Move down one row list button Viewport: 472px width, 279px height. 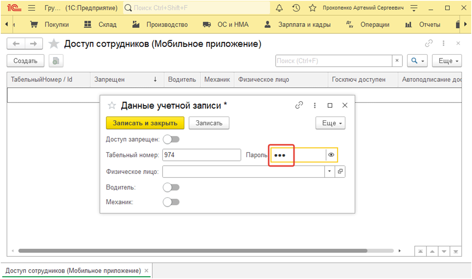[x=444, y=251]
